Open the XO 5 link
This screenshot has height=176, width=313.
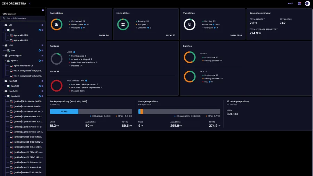point(290,3)
